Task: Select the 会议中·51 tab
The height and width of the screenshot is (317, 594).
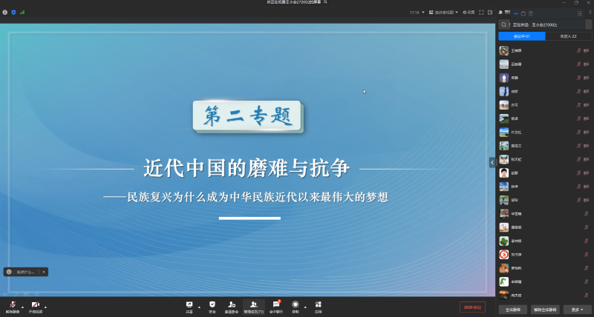Action: pos(522,36)
